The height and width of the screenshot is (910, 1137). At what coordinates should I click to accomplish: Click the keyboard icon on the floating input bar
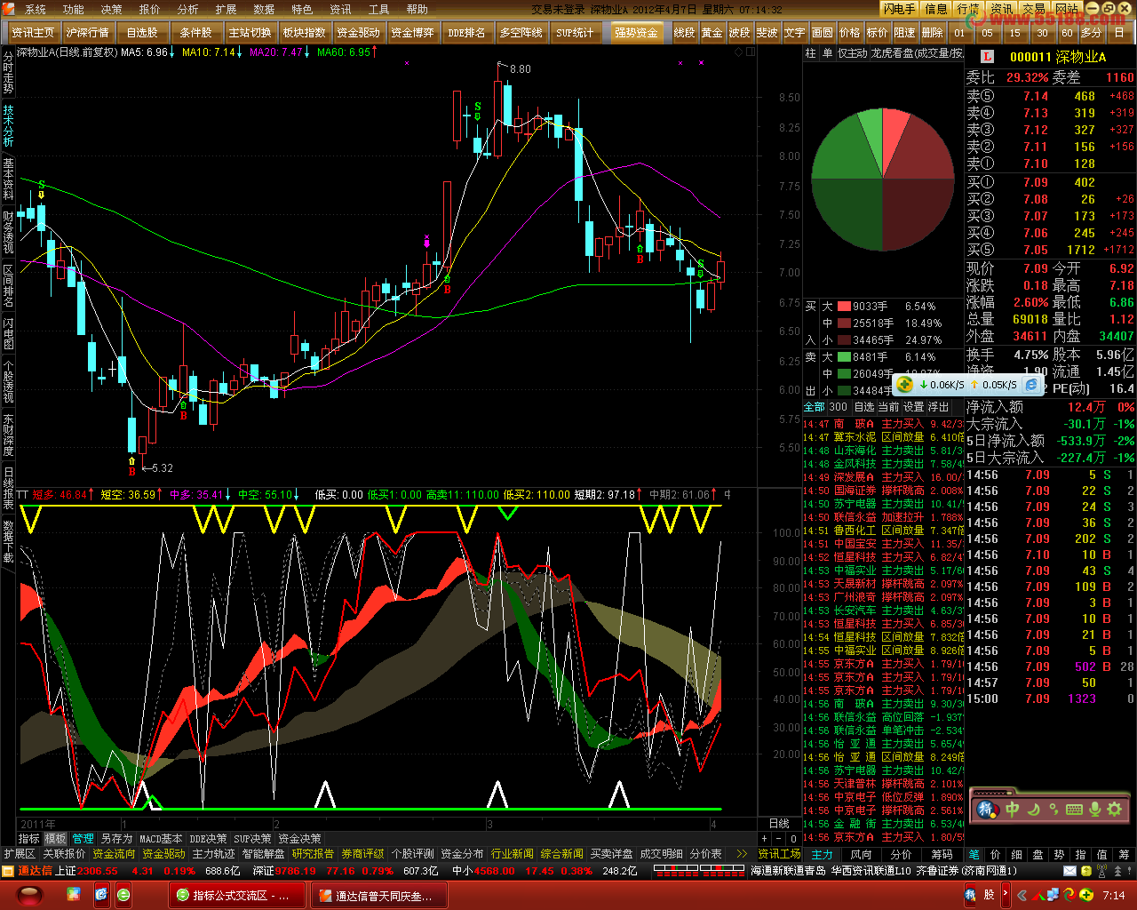click(1074, 809)
